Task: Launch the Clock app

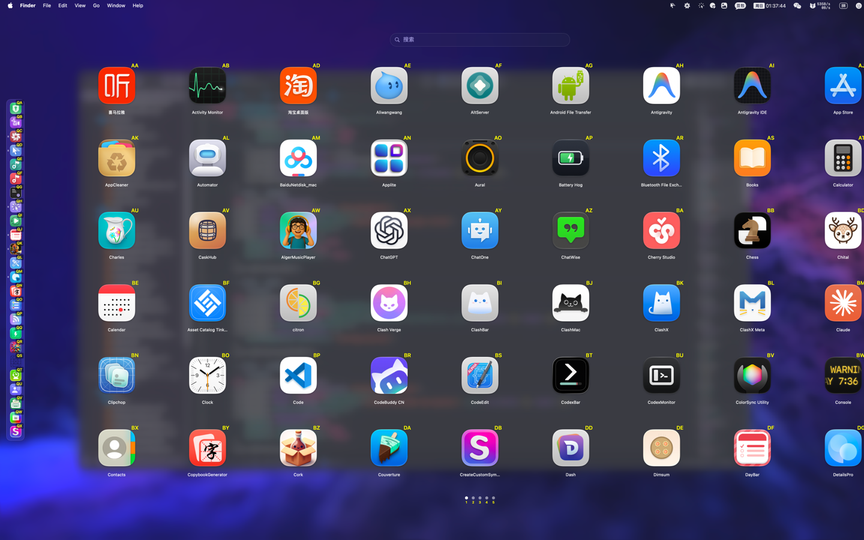Action: tap(207, 376)
